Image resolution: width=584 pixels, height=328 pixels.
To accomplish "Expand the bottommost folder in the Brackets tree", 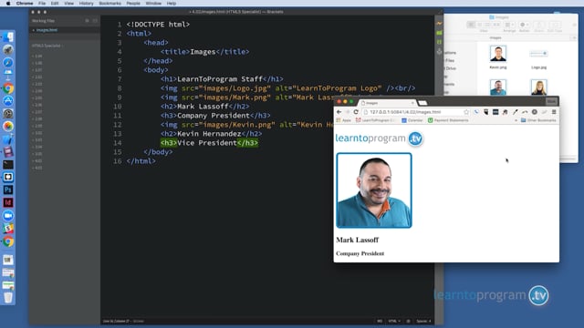I will [x=37, y=168].
